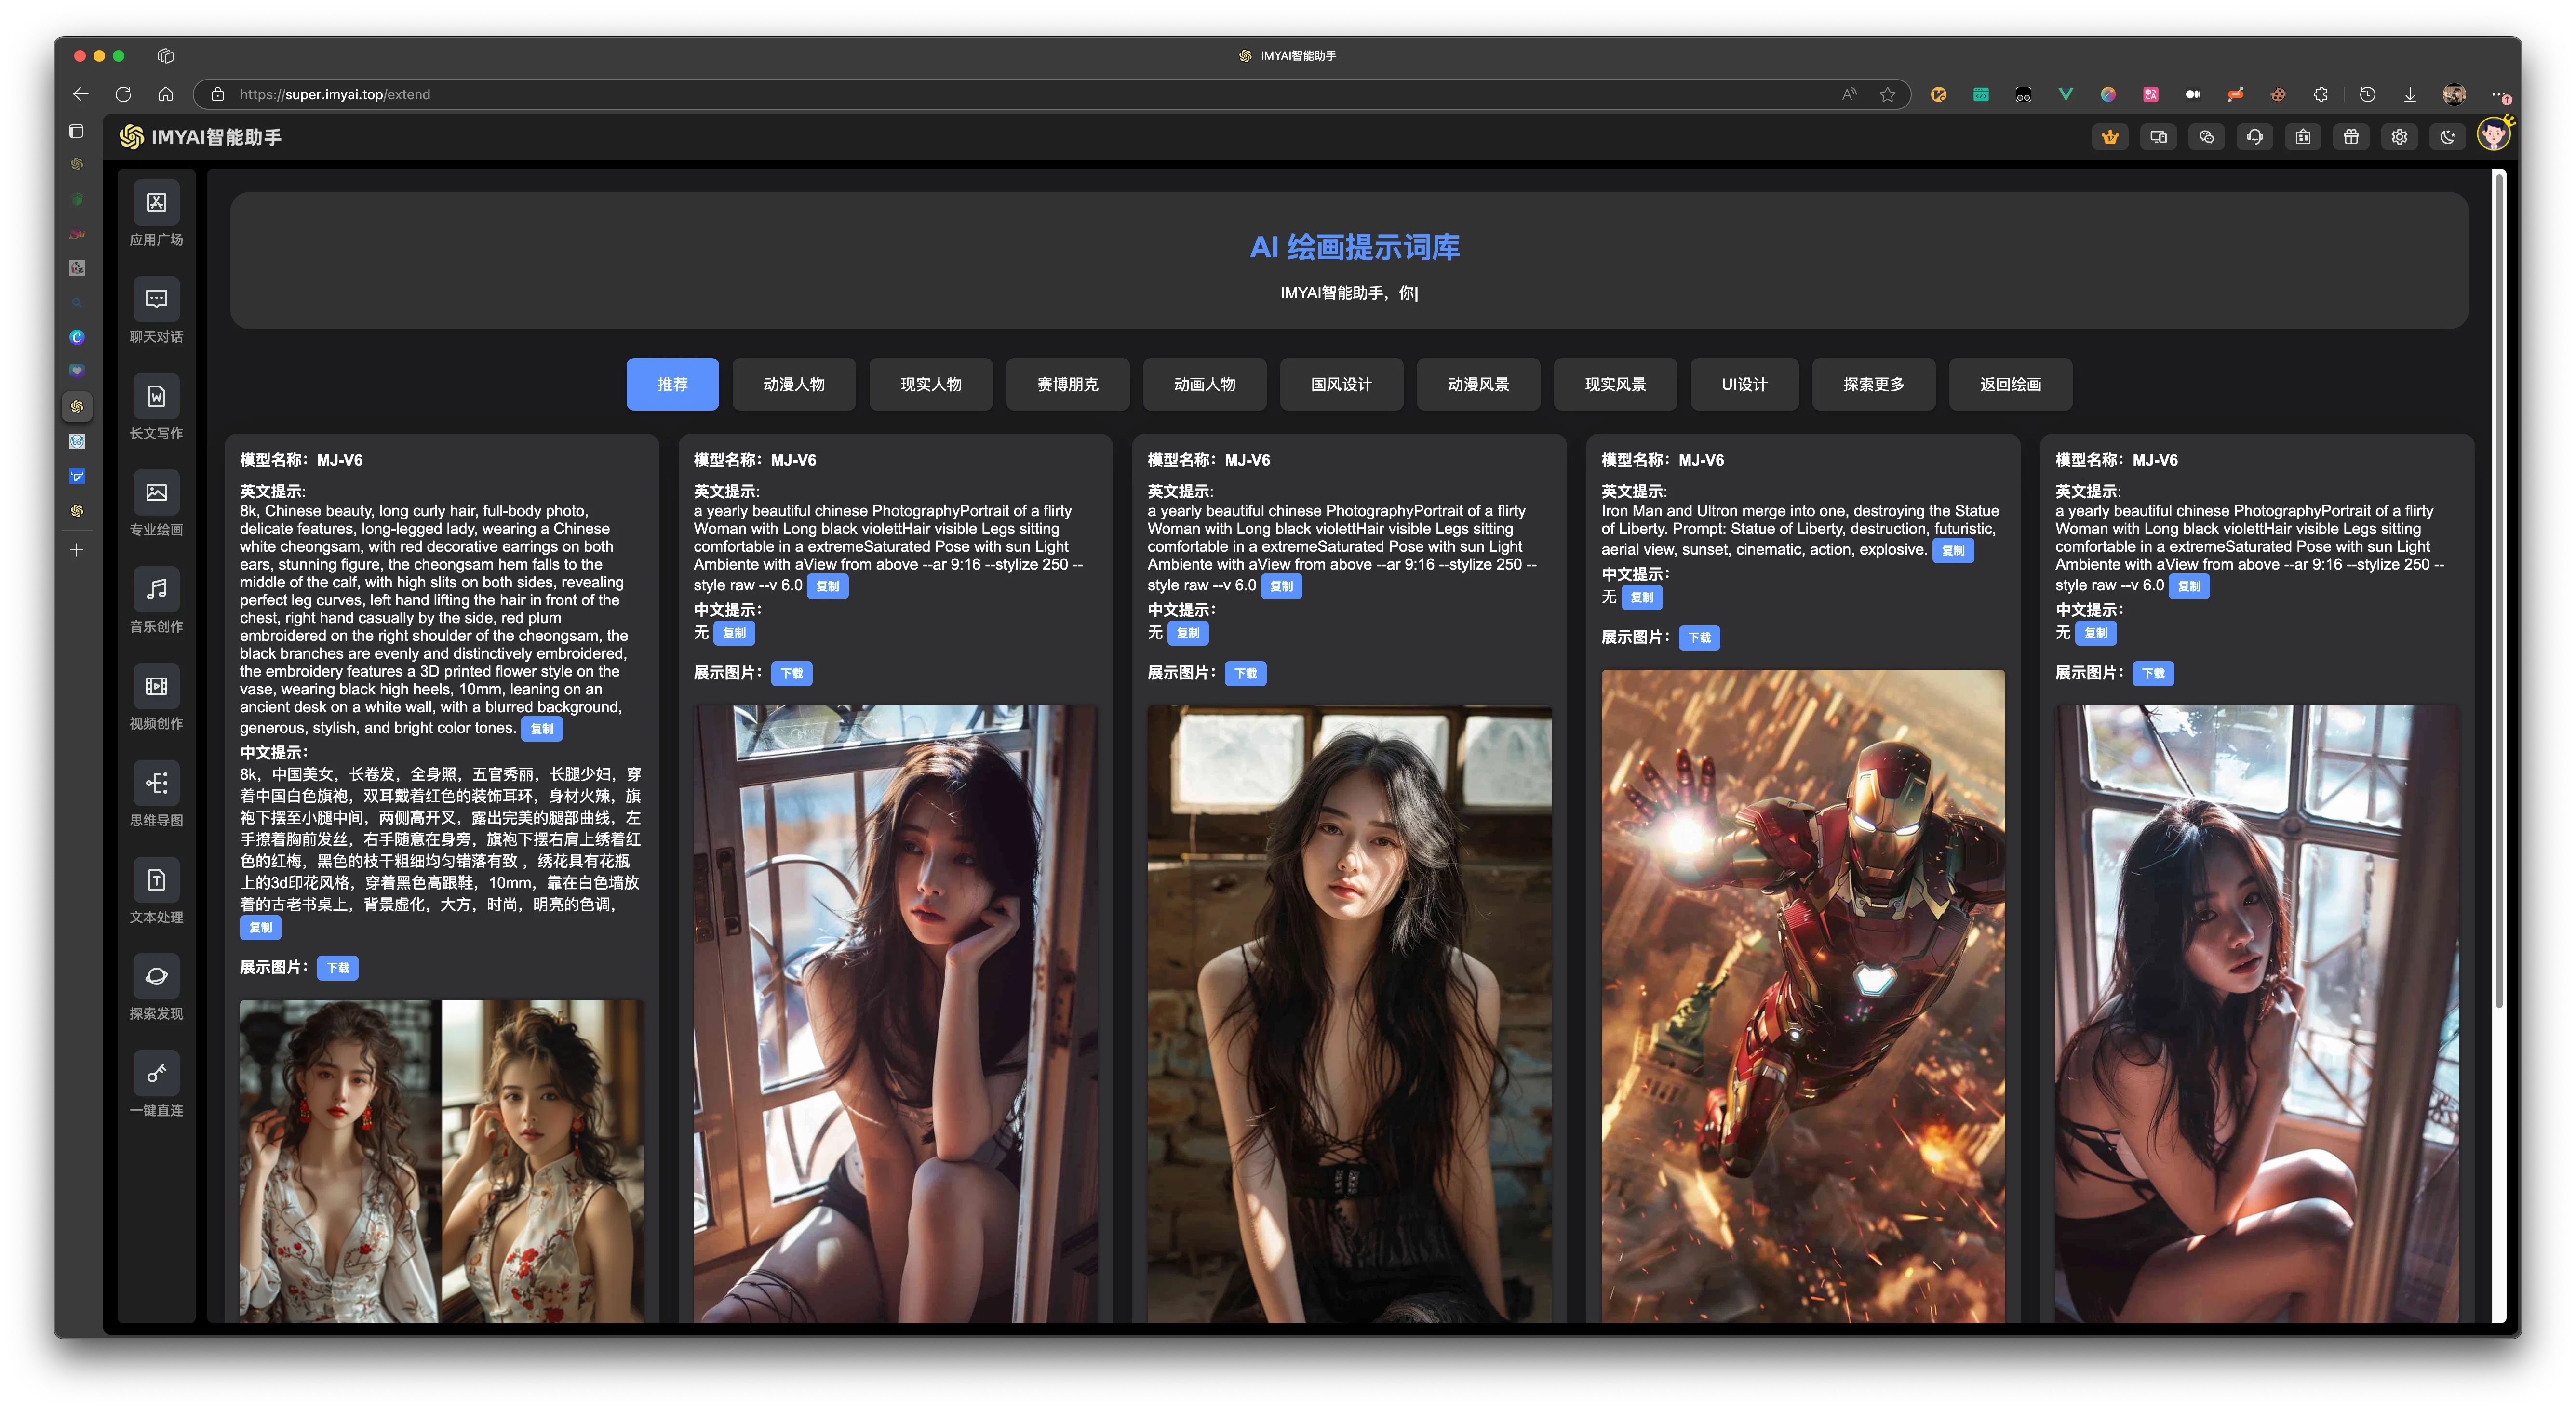Click the user avatar in app header
The height and width of the screenshot is (1410, 2576).
[2493, 134]
